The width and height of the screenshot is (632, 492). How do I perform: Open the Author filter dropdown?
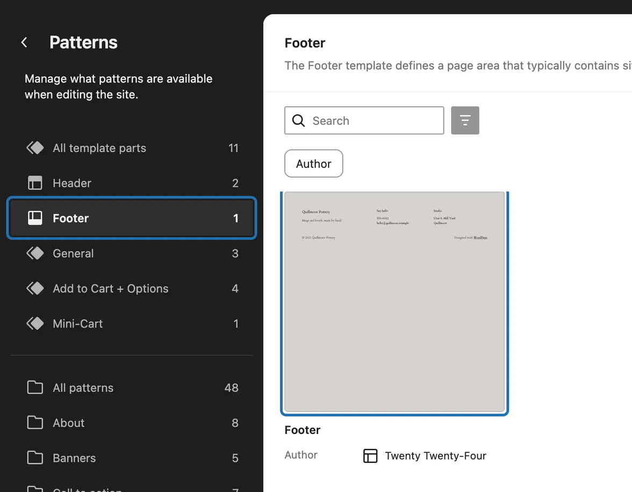(x=314, y=163)
